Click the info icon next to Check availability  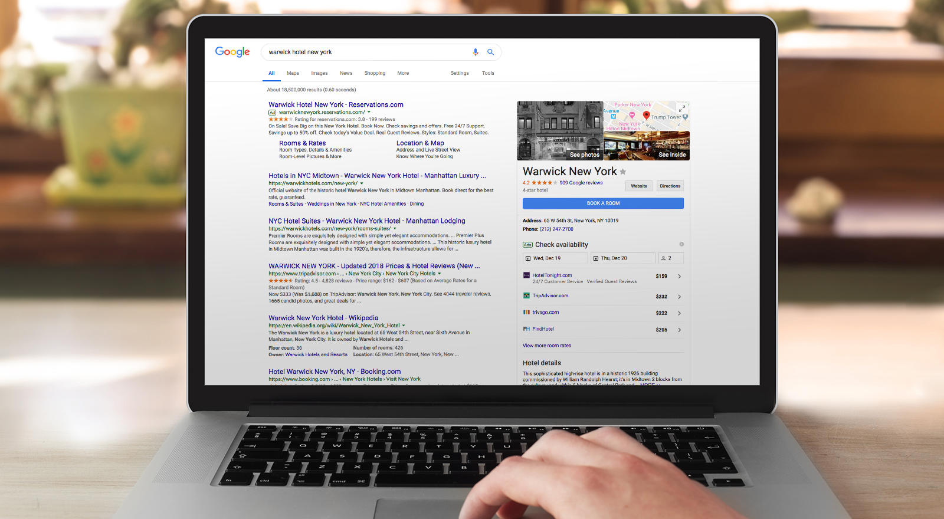[681, 244]
